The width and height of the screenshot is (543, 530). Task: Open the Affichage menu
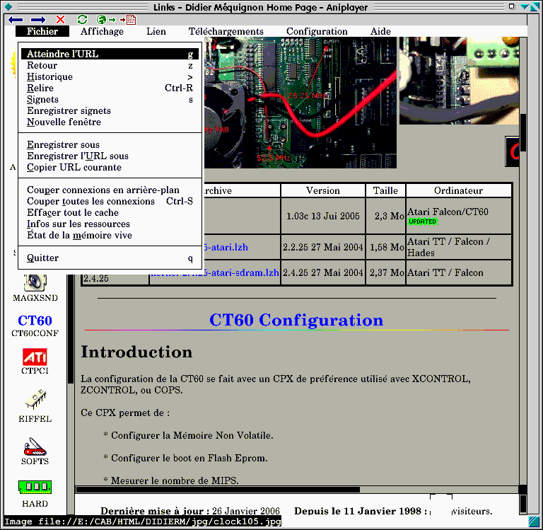tap(102, 31)
